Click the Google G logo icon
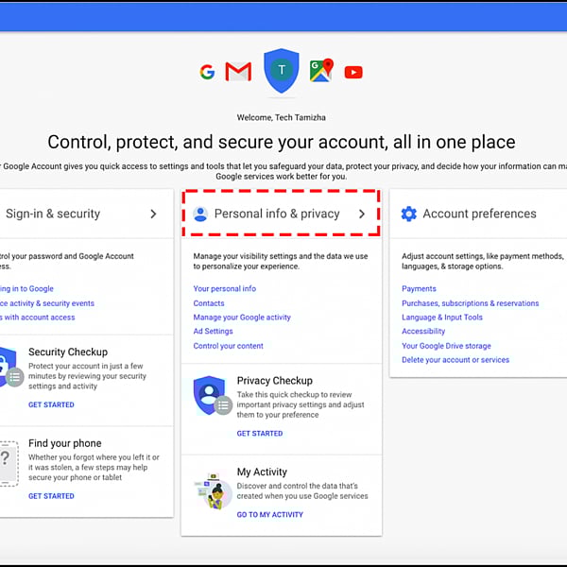Viewport: 567px width, 567px height. click(207, 72)
